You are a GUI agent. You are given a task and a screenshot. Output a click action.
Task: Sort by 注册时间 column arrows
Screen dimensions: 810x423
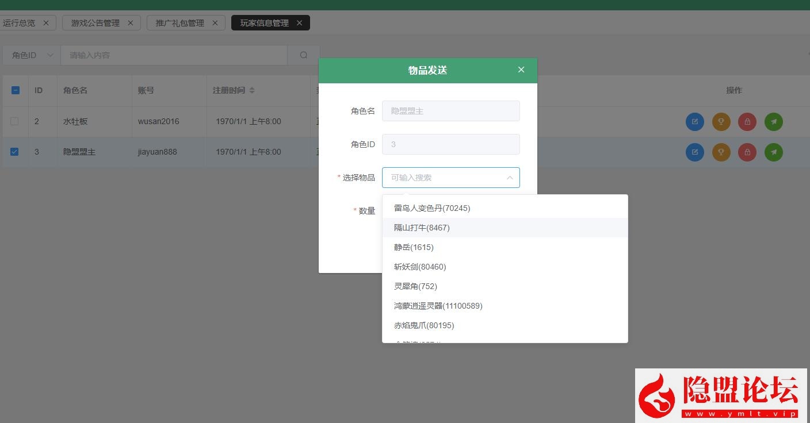251,90
